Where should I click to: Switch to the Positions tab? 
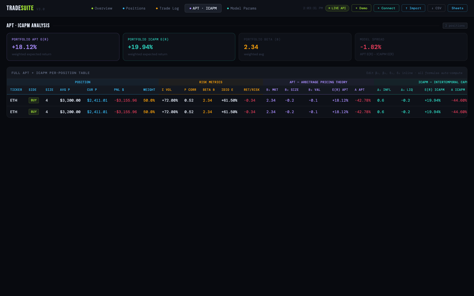click(134, 8)
